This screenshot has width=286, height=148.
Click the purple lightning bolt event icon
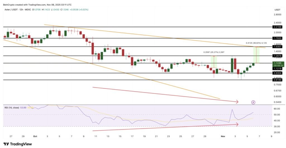(253, 102)
